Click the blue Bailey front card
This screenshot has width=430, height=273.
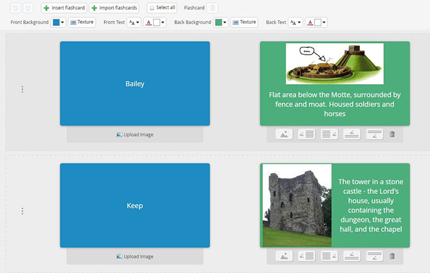[135, 83]
